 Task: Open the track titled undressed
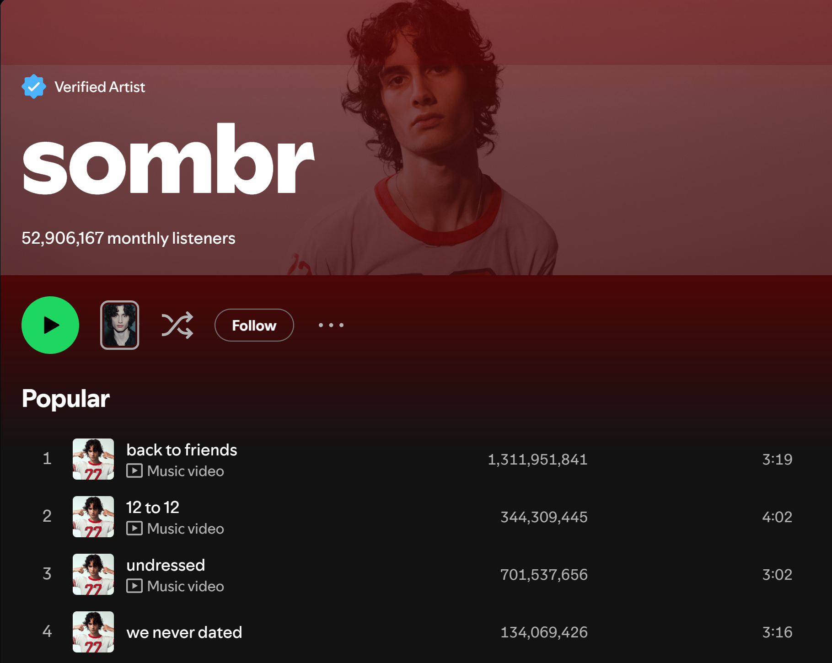point(166,565)
